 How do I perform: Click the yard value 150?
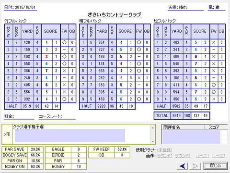click(x=176, y=78)
